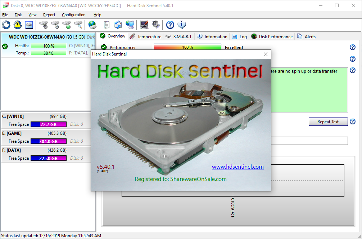This screenshot has width=362, height=239.
Task: Click the blue-framed disk toolbar icon
Action: click(29, 25)
